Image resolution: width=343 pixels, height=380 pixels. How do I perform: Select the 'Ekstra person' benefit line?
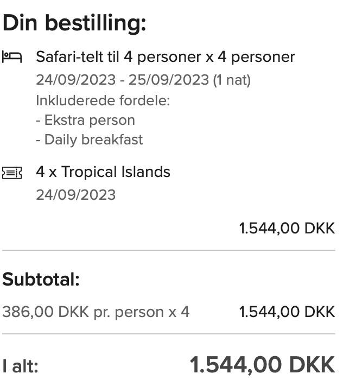click(86, 120)
